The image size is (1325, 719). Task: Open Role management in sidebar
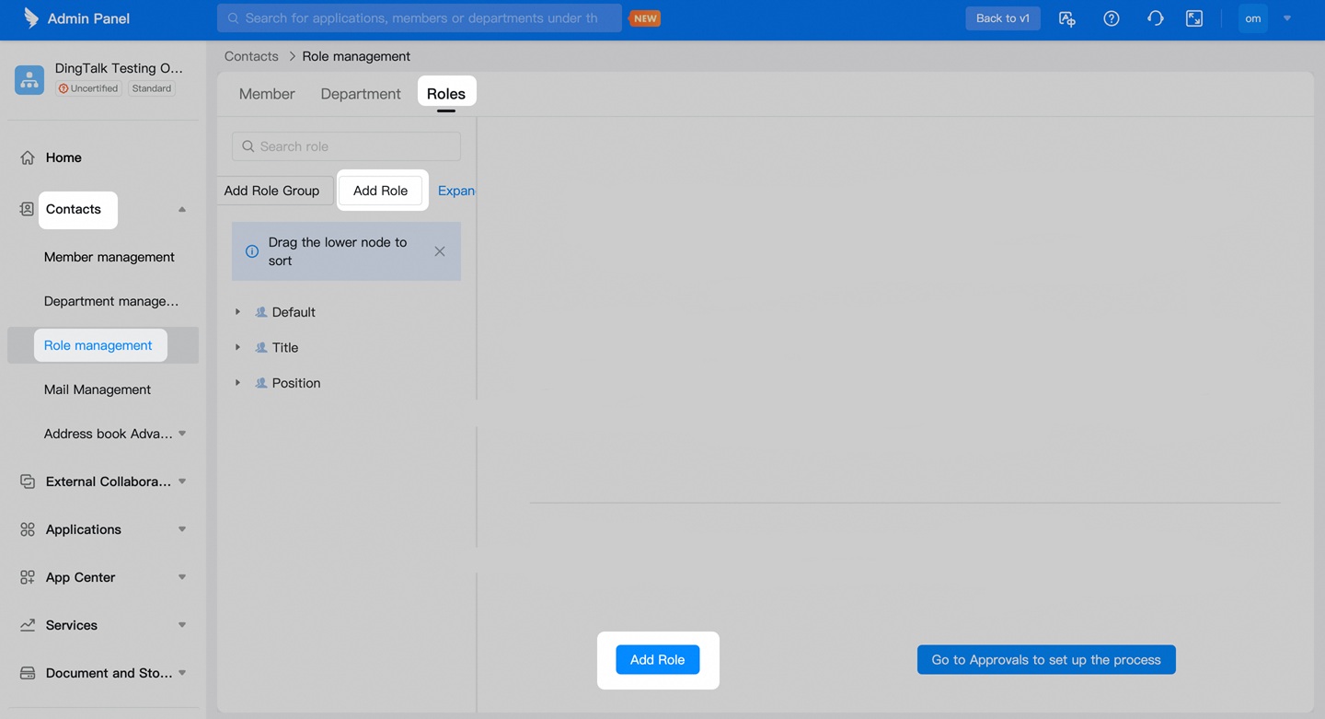pos(98,345)
